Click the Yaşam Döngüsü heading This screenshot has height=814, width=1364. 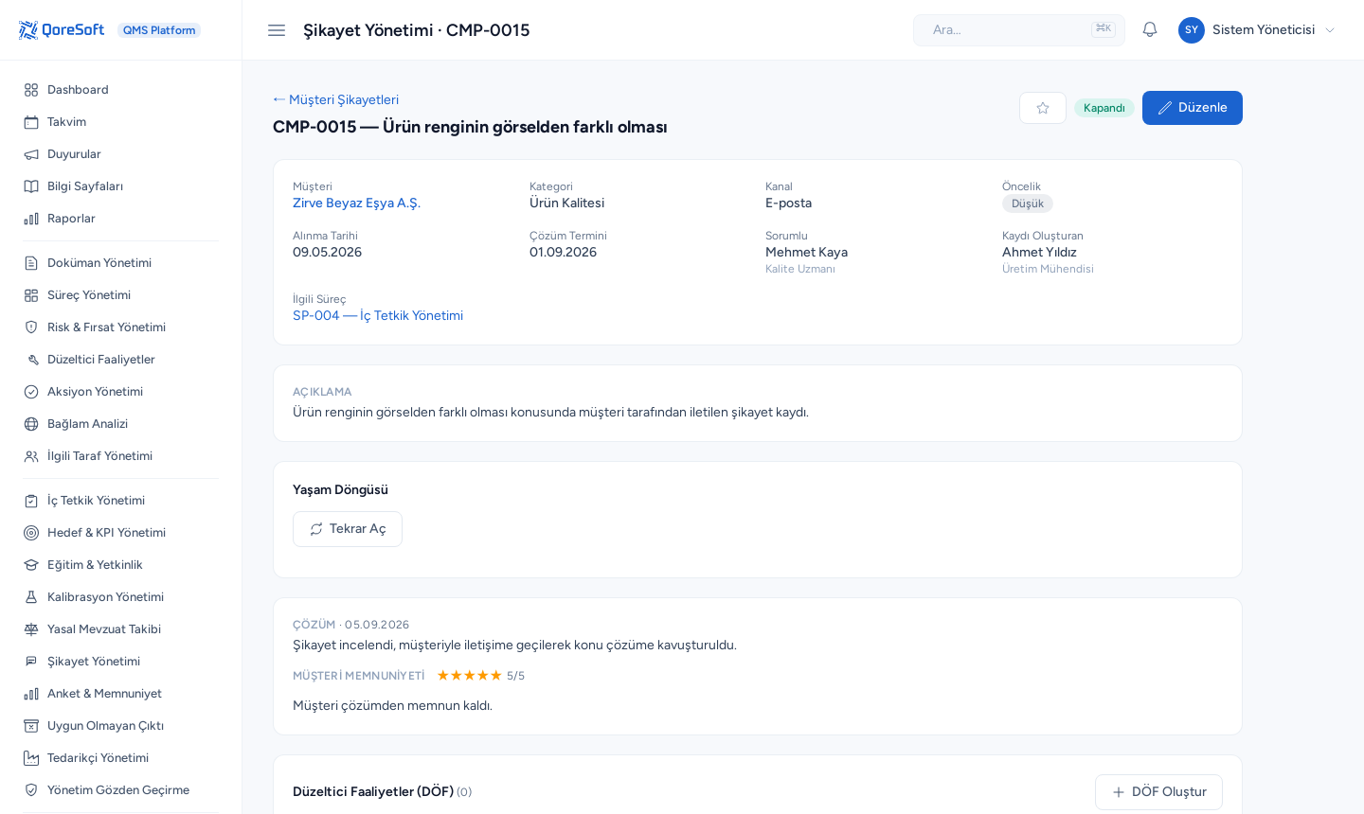(x=340, y=489)
